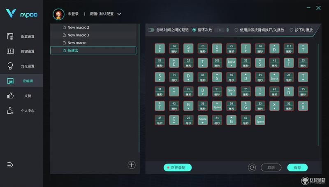Select the 85 ms delay step
The width and height of the screenshot is (329, 187).
pos(203,77)
